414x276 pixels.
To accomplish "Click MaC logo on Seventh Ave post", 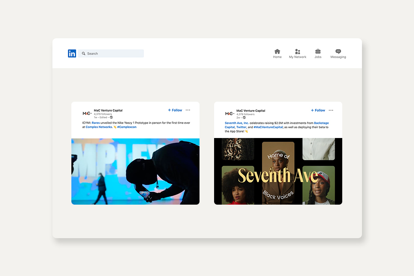I will click(x=230, y=114).
